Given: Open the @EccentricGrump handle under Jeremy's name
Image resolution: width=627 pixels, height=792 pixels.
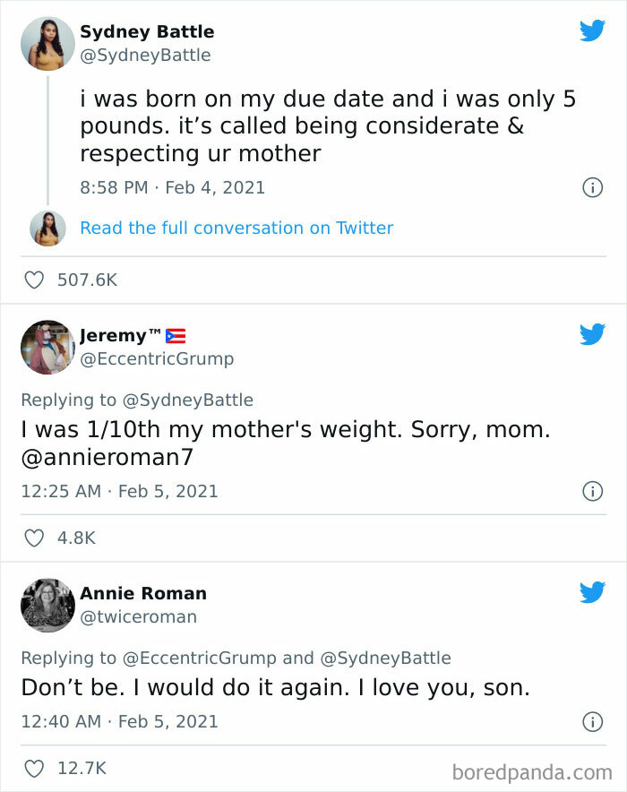Looking at the screenshot, I should tap(156, 359).
